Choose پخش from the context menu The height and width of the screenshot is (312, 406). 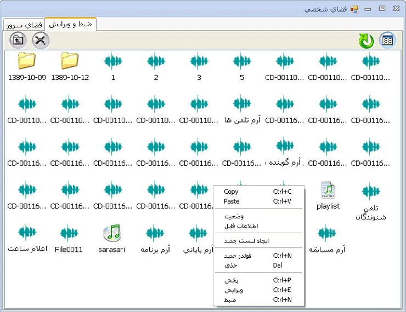tap(258, 280)
